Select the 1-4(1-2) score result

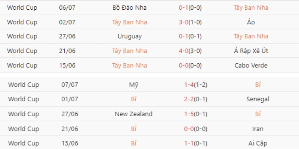pos(195,85)
